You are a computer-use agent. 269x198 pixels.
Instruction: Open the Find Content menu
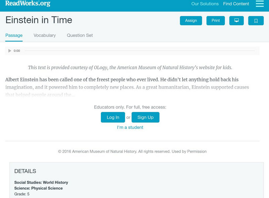236,4
